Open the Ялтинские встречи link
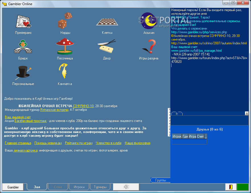251x193 pixels. click(x=54, y=110)
